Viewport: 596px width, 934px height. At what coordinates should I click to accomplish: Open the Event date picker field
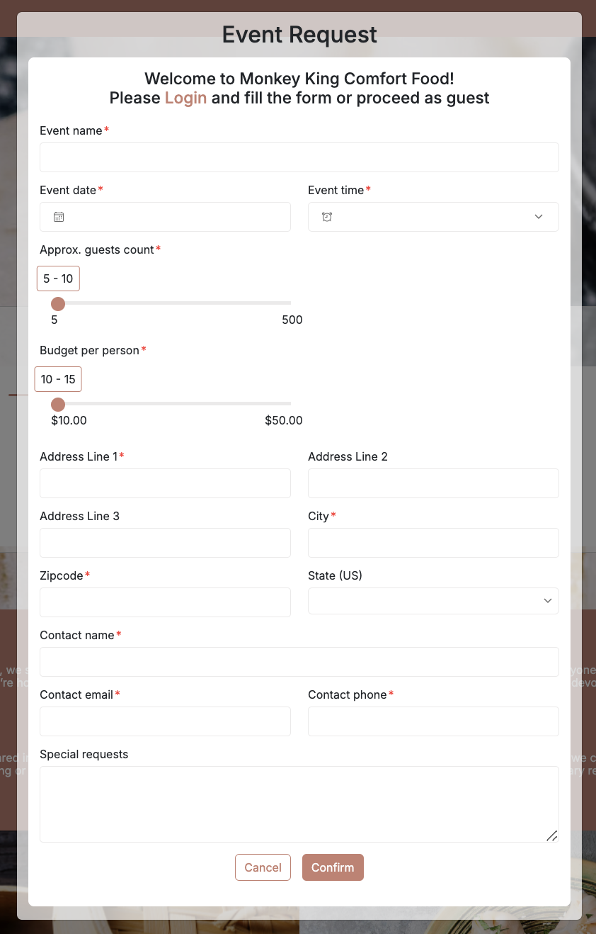pyautogui.click(x=165, y=217)
